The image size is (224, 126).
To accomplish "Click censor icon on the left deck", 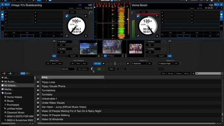I will click(x=67, y=36).
